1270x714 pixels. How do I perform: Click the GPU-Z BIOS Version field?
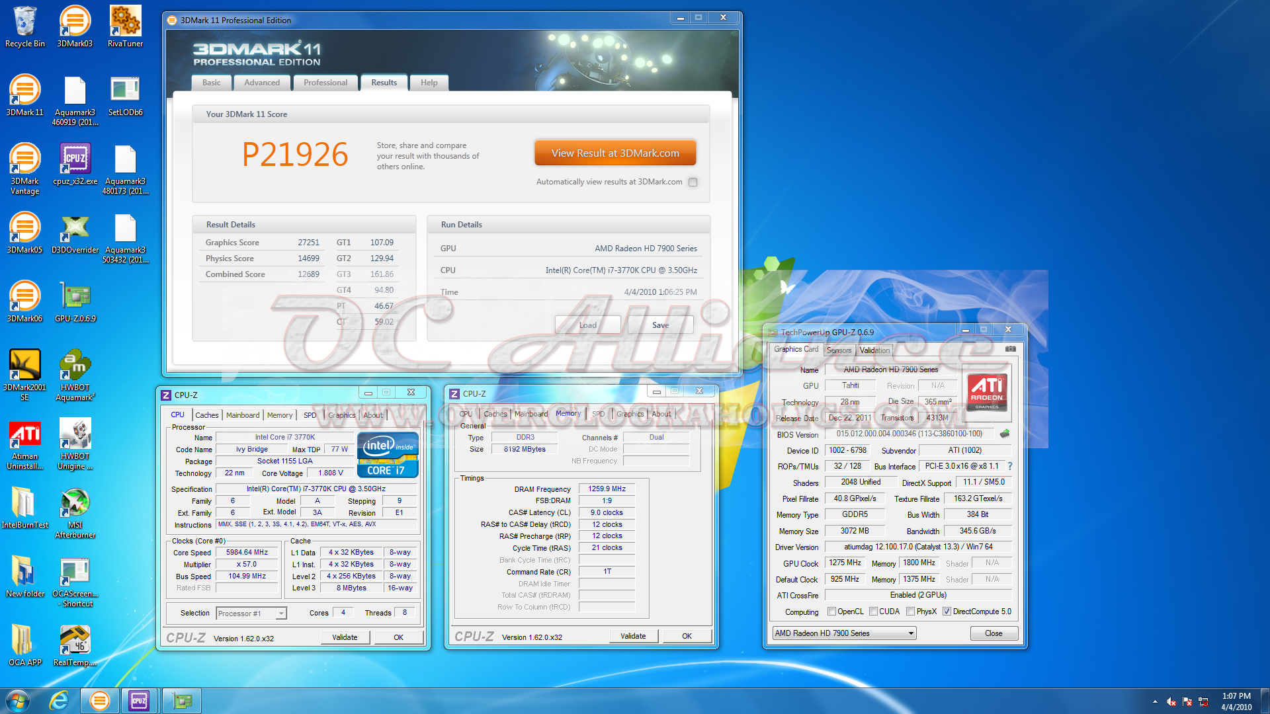909,434
